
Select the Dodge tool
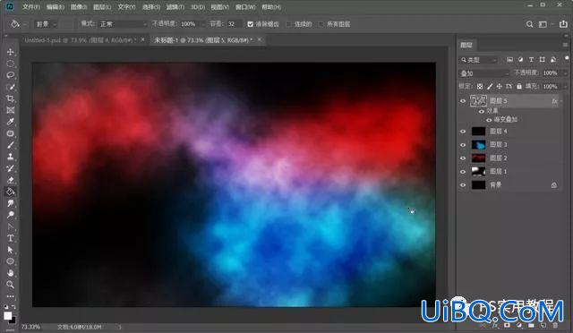(10, 215)
